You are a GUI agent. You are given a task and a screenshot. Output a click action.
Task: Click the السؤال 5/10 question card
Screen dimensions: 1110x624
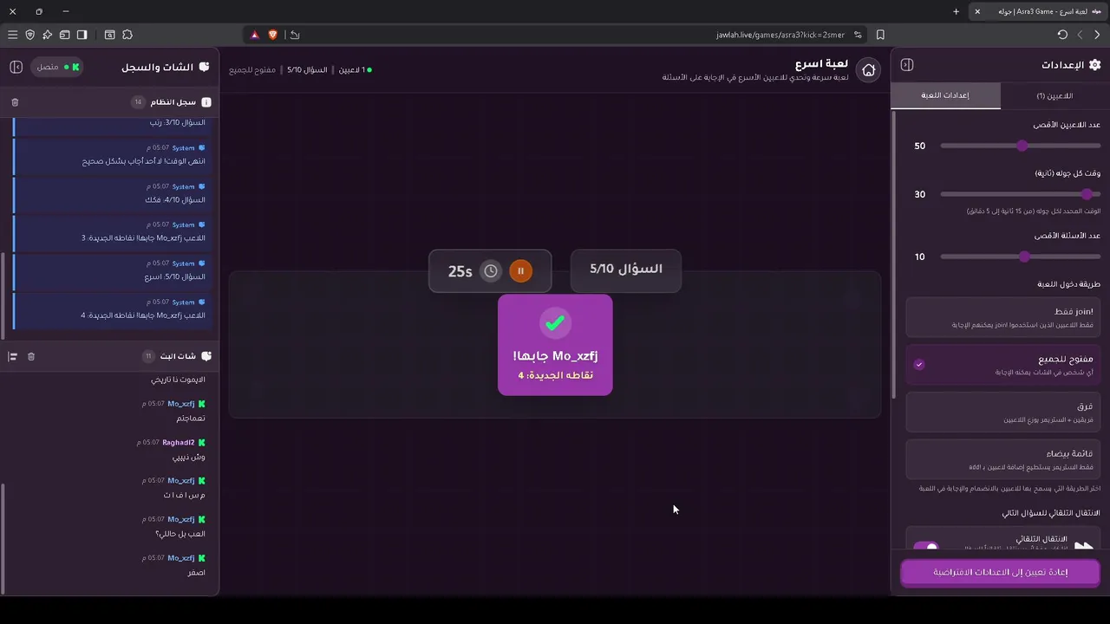(x=626, y=270)
